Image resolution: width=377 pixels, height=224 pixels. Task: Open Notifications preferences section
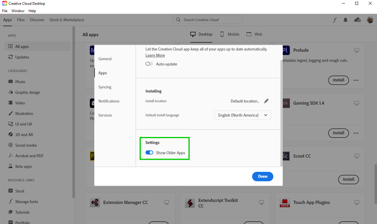pos(109,101)
